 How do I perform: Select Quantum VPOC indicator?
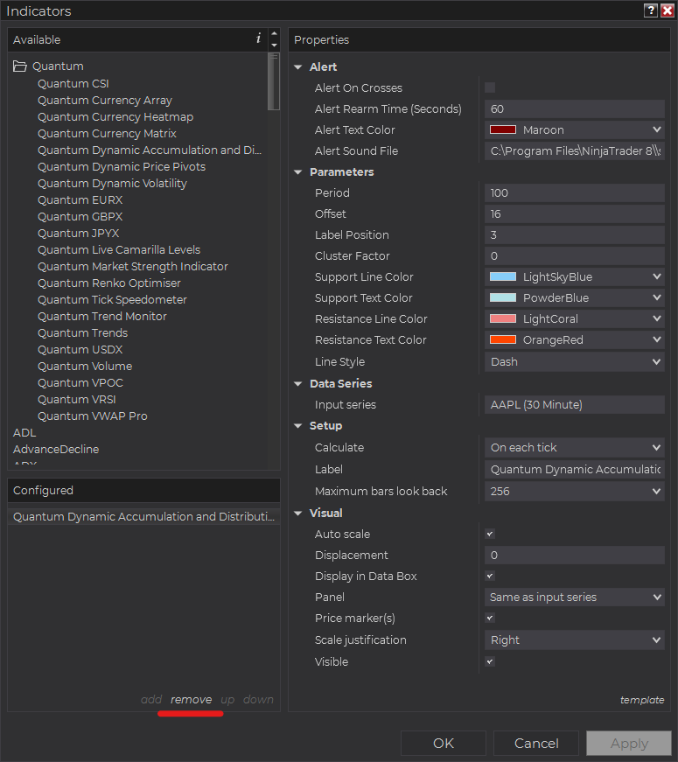[x=80, y=382]
